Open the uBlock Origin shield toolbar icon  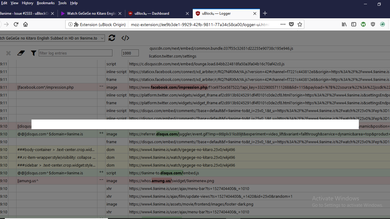(x=373, y=24)
